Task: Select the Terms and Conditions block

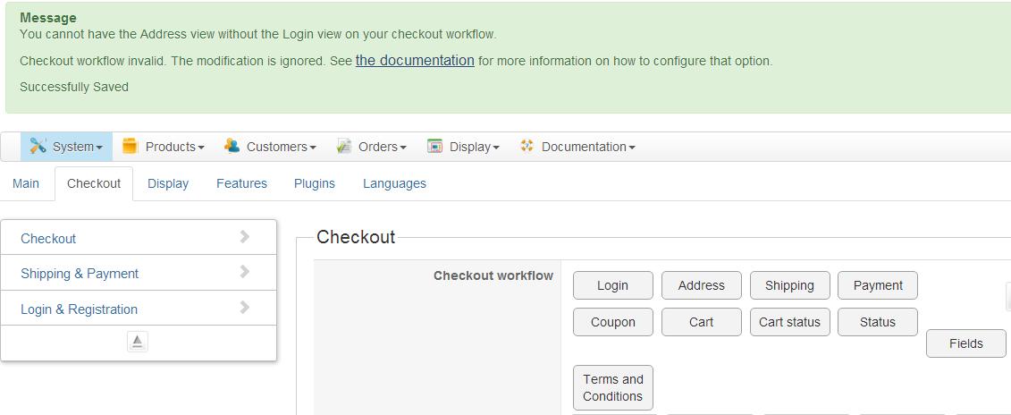Action: click(613, 387)
